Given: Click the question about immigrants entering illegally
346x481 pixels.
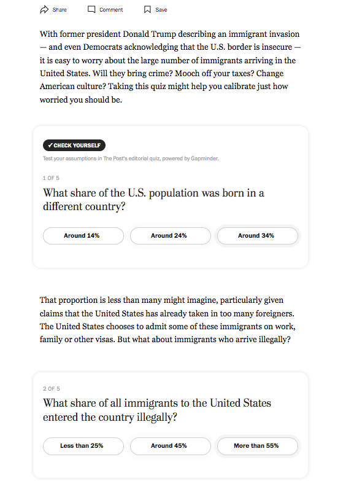Looking at the screenshot, I should pyautogui.click(x=157, y=410).
